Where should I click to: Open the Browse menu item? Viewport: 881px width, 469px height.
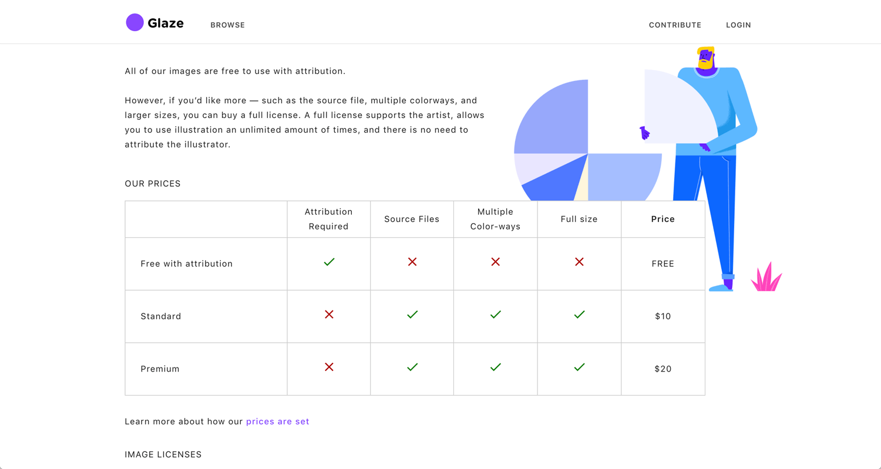click(x=227, y=25)
